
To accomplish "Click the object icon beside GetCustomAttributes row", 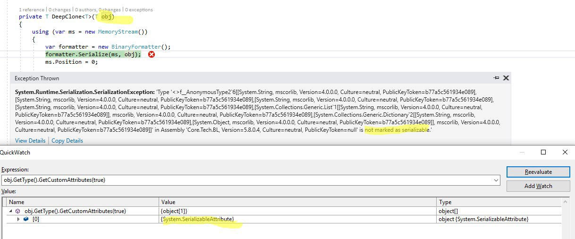I will (x=18, y=211).
